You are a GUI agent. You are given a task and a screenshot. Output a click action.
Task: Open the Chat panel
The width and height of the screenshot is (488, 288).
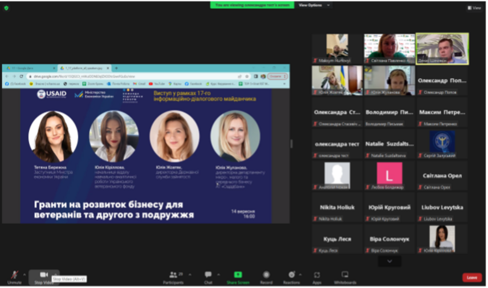(x=208, y=277)
